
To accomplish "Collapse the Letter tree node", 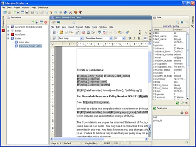I will click(x=8, y=38).
